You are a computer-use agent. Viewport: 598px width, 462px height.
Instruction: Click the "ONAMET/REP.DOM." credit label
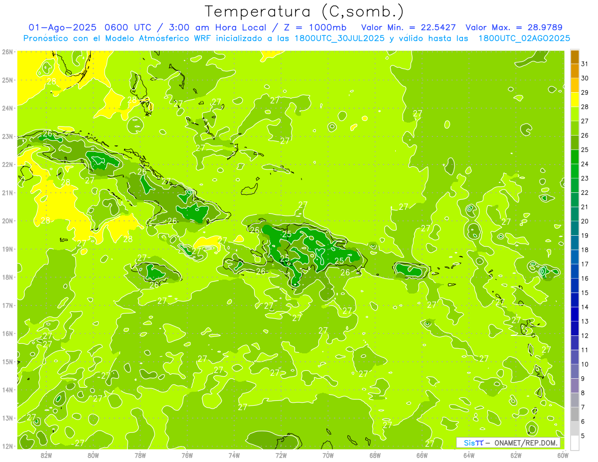526,443
